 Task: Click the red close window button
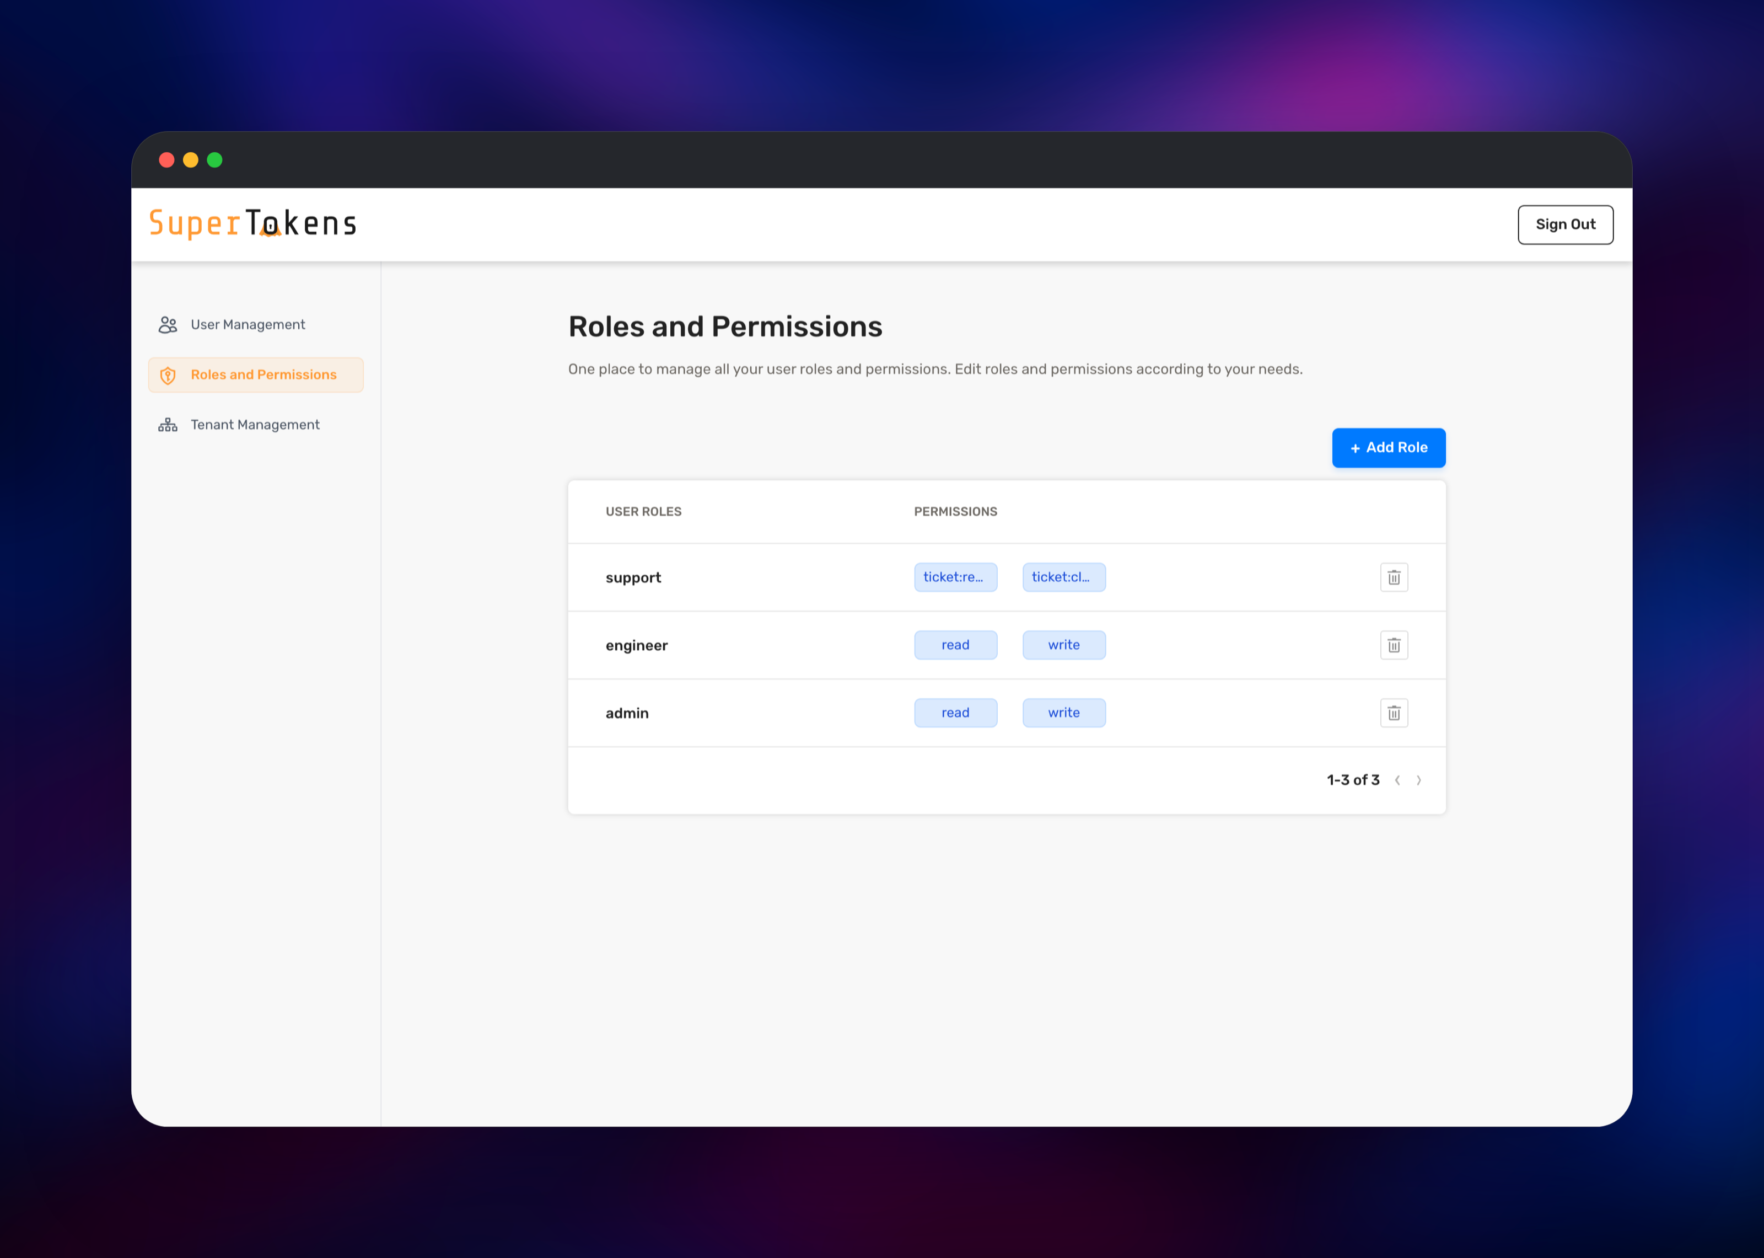click(166, 160)
